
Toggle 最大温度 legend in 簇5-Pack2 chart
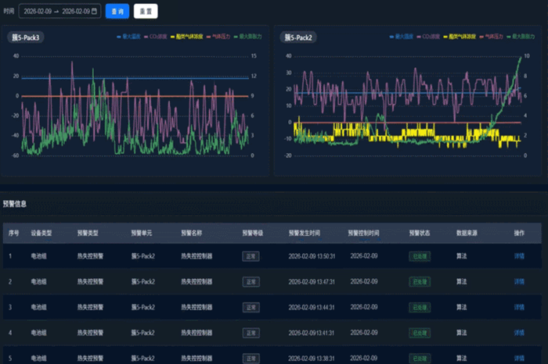pyautogui.click(x=402, y=37)
